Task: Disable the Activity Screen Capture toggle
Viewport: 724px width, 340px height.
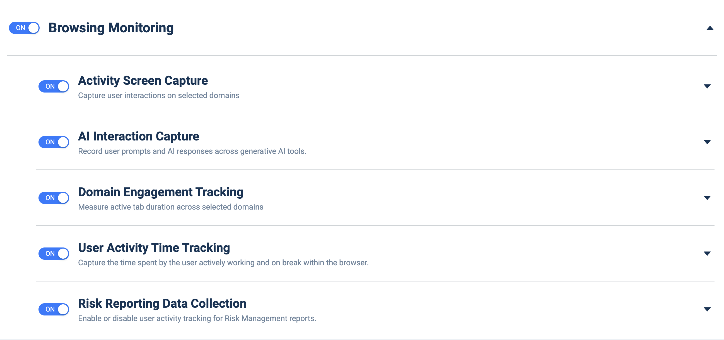Action: [54, 86]
